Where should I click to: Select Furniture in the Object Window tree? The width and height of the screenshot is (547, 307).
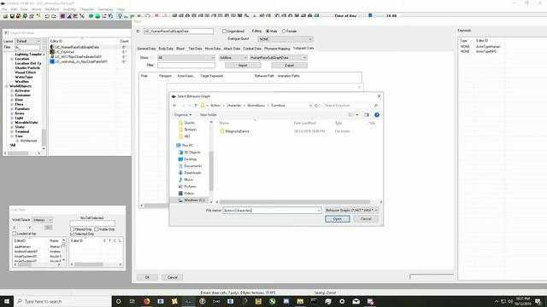[22, 109]
